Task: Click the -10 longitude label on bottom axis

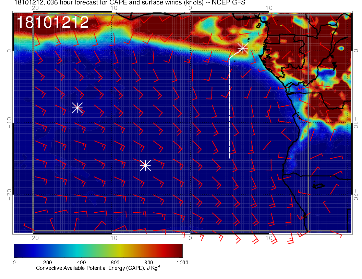Action: tap(111, 238)
